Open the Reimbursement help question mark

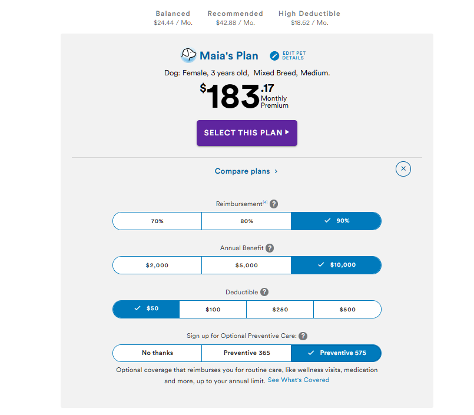[x=274, y=204]
